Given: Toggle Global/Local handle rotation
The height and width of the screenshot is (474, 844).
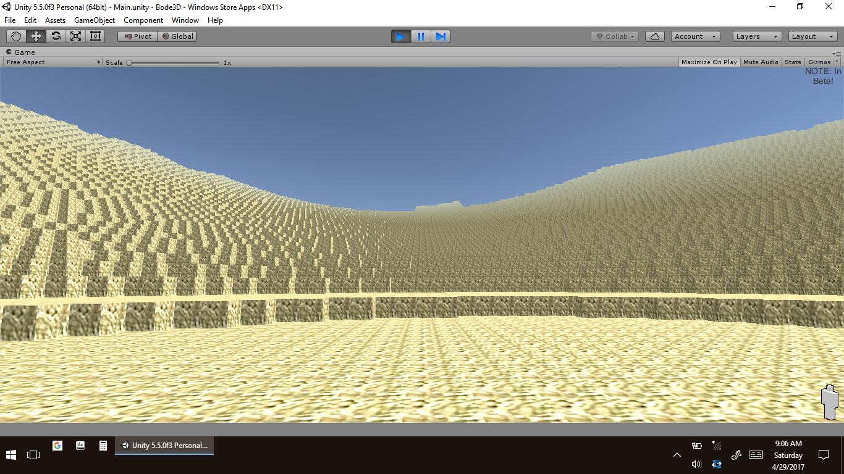Looking at the screenshot, I should [x=177, y=36].
